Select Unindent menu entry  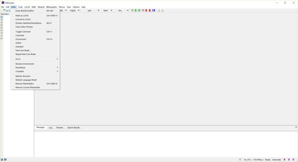(x=35, y=47)
